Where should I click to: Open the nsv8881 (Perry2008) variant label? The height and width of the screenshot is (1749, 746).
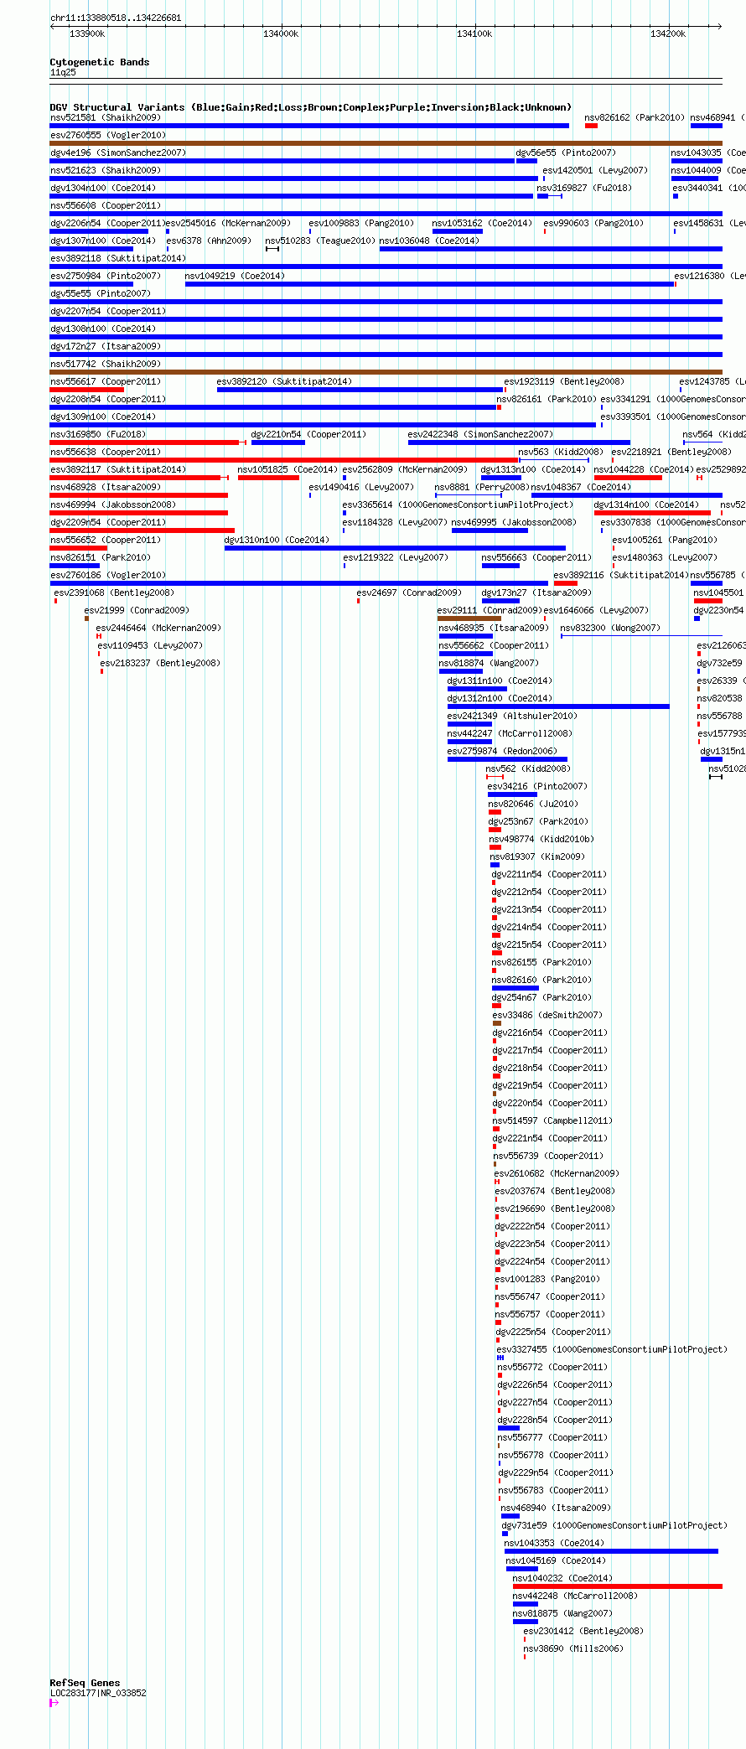point(482,488)
